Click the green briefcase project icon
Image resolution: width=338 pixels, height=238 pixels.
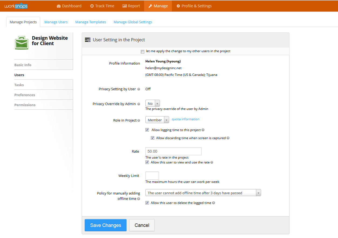coord(22,43)
